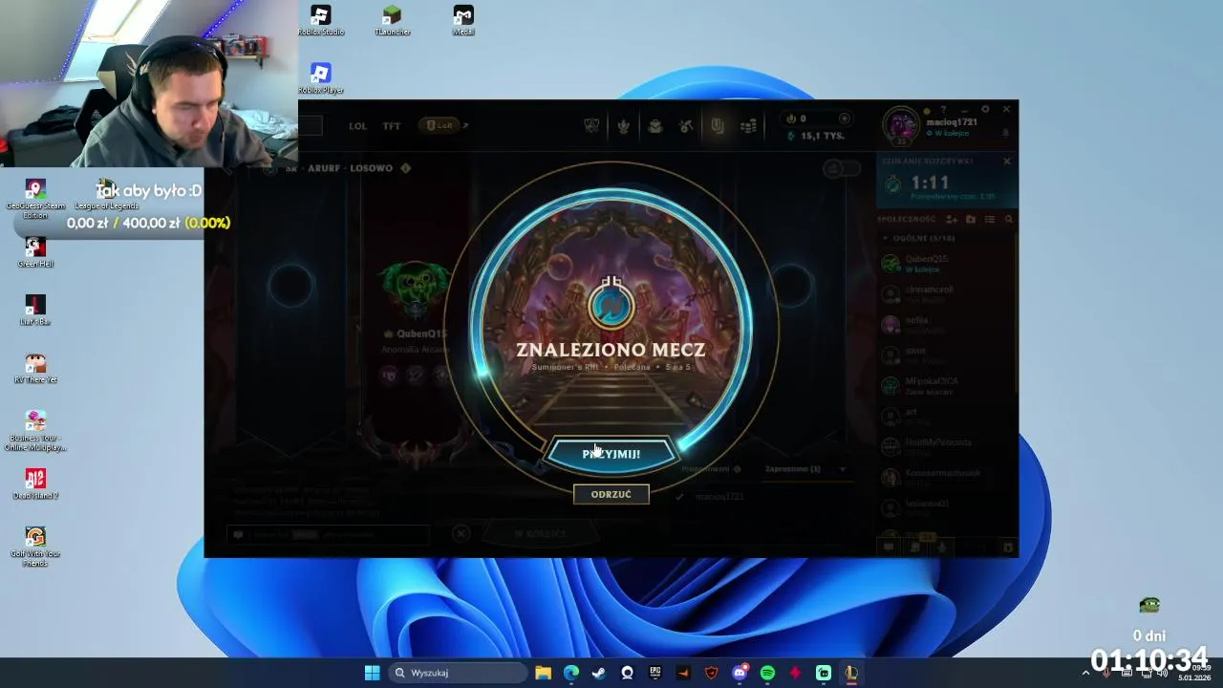Open the Crafting hammer icon in the League top bar
Image resolution: width=1223 pixels, height=688 pixels.
point(686,125)
